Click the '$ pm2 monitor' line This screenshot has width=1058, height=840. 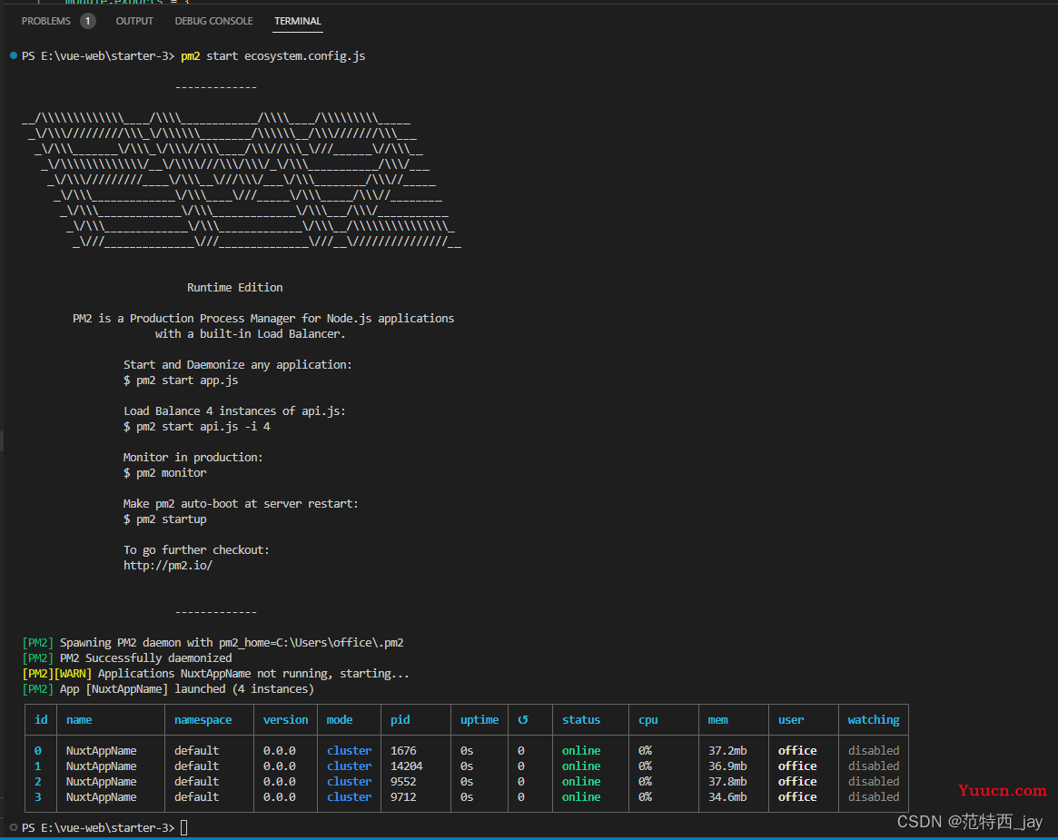tap(165, 473)
